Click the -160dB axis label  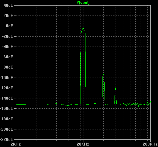point(7,108)
